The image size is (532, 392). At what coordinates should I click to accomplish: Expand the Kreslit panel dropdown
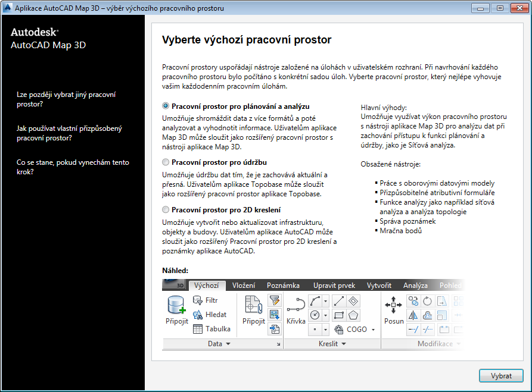point(344,344)
